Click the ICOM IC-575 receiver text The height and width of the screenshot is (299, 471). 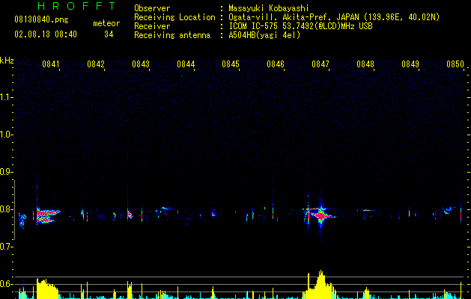pos(300,26)
